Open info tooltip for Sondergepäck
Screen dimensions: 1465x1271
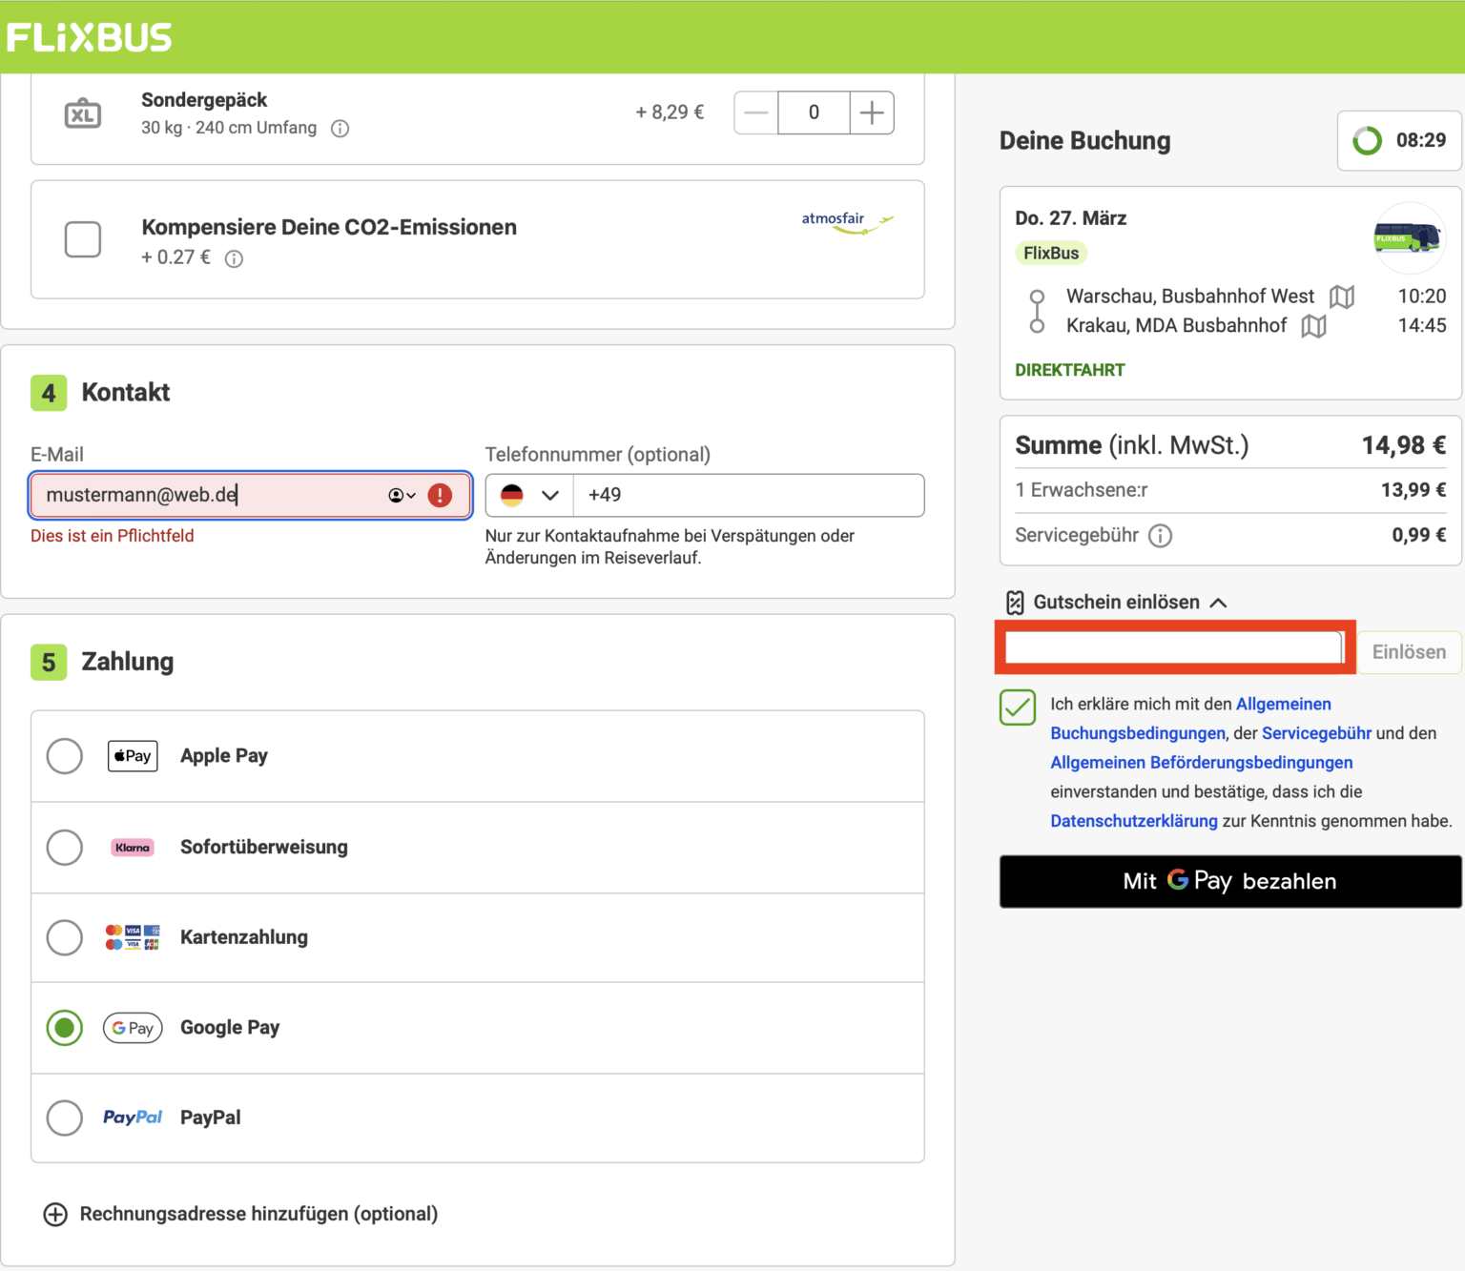tap(340, 128)
